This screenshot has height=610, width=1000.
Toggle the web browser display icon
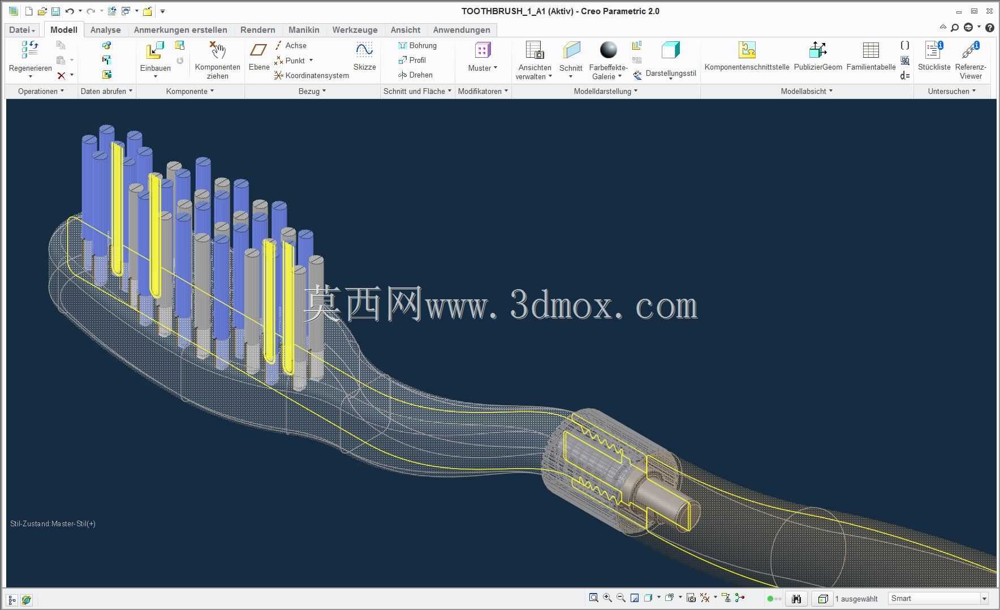(x=26, y=600)
